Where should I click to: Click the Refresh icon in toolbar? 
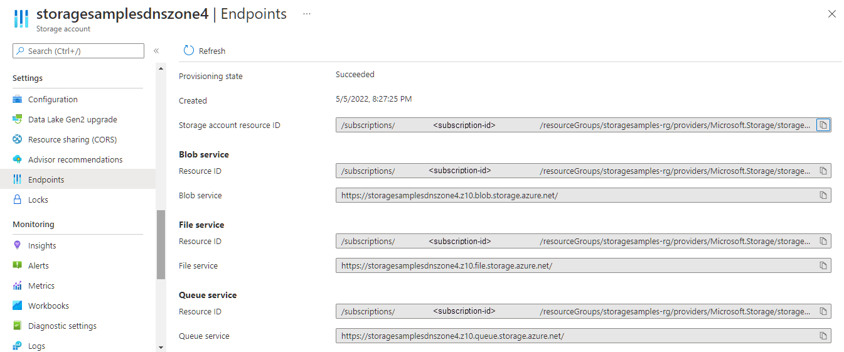click(189, 50)
